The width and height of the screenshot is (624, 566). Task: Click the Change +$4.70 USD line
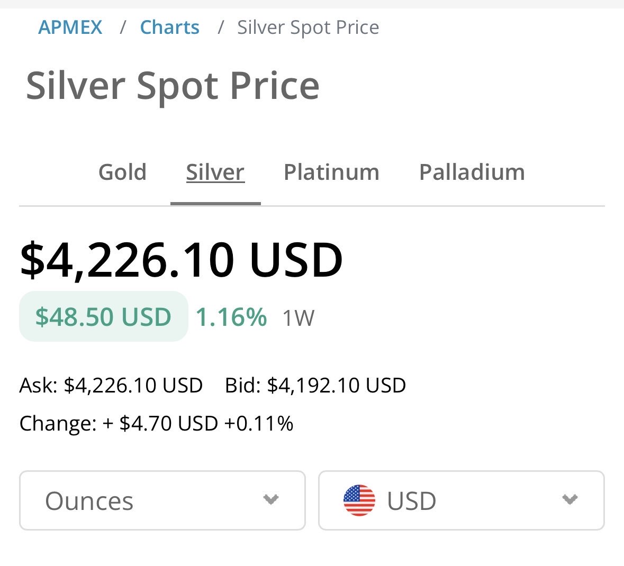[x=156, y=424]
